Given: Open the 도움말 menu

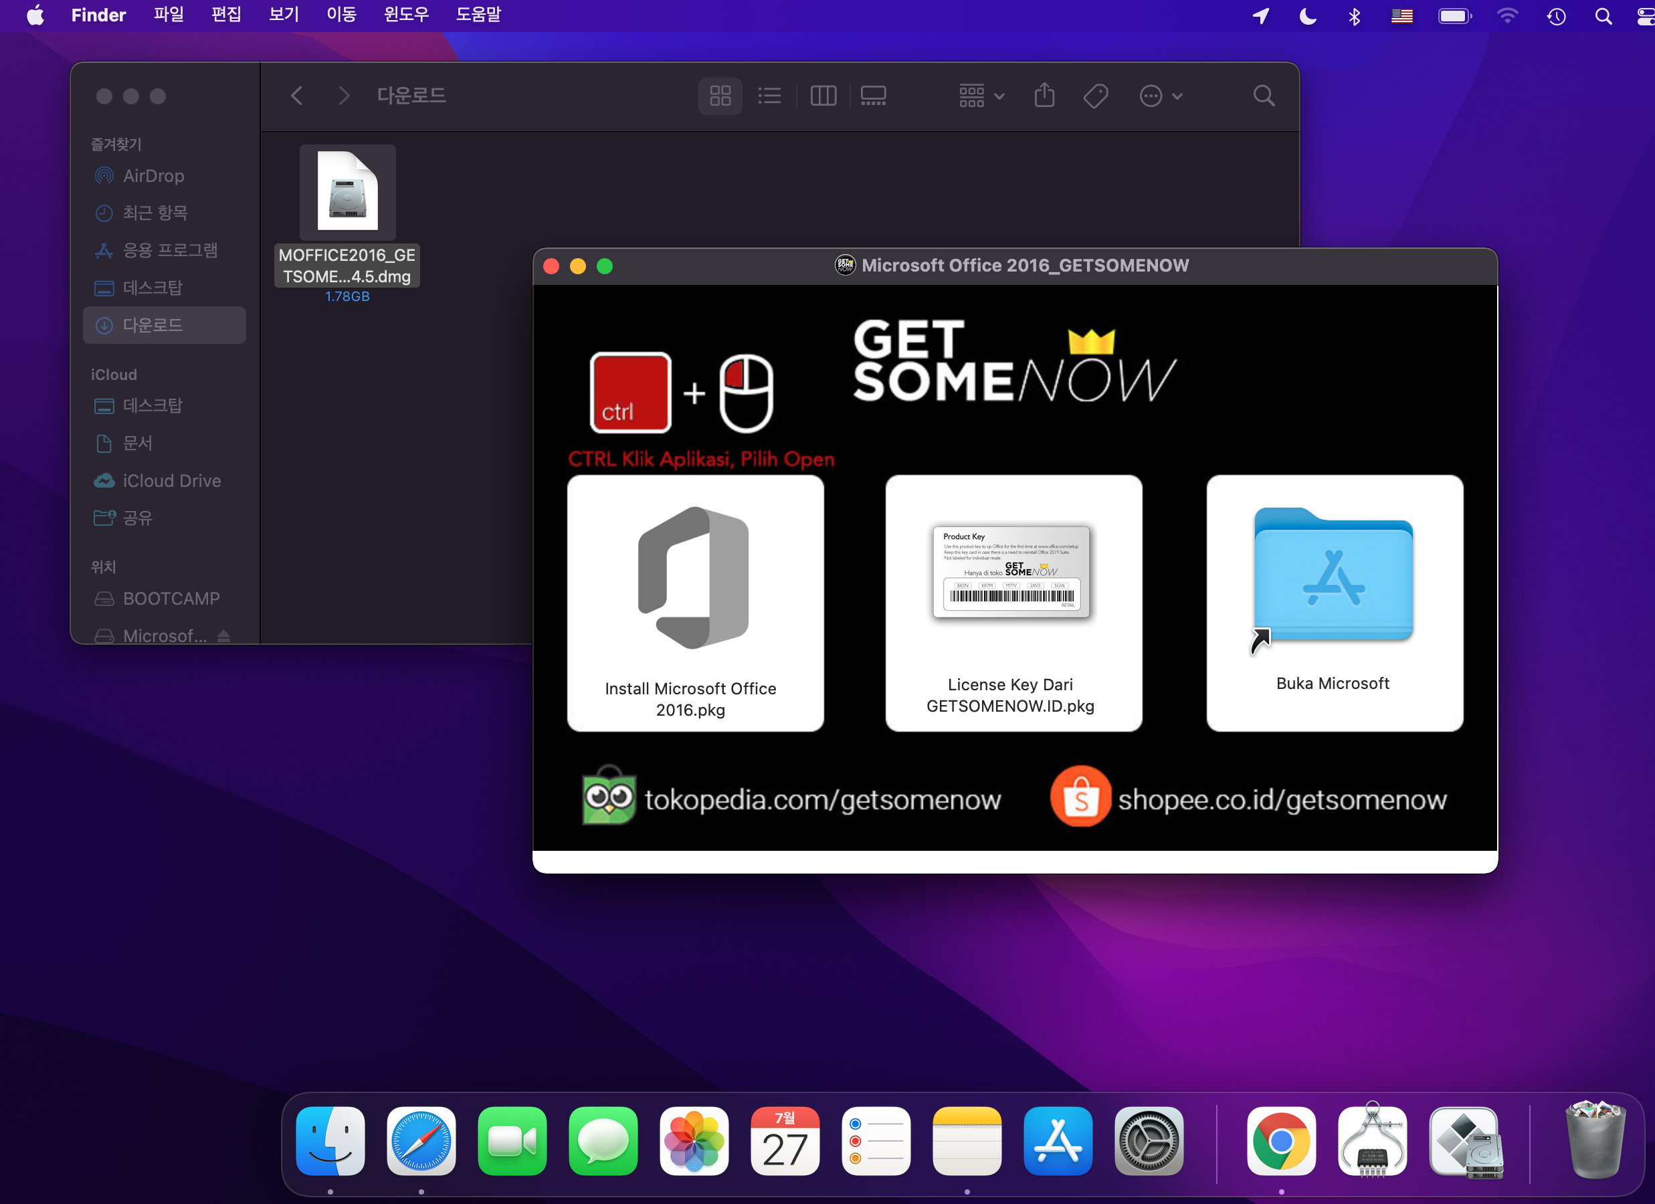Looking at the screenshot, I should tap(479, 15).
